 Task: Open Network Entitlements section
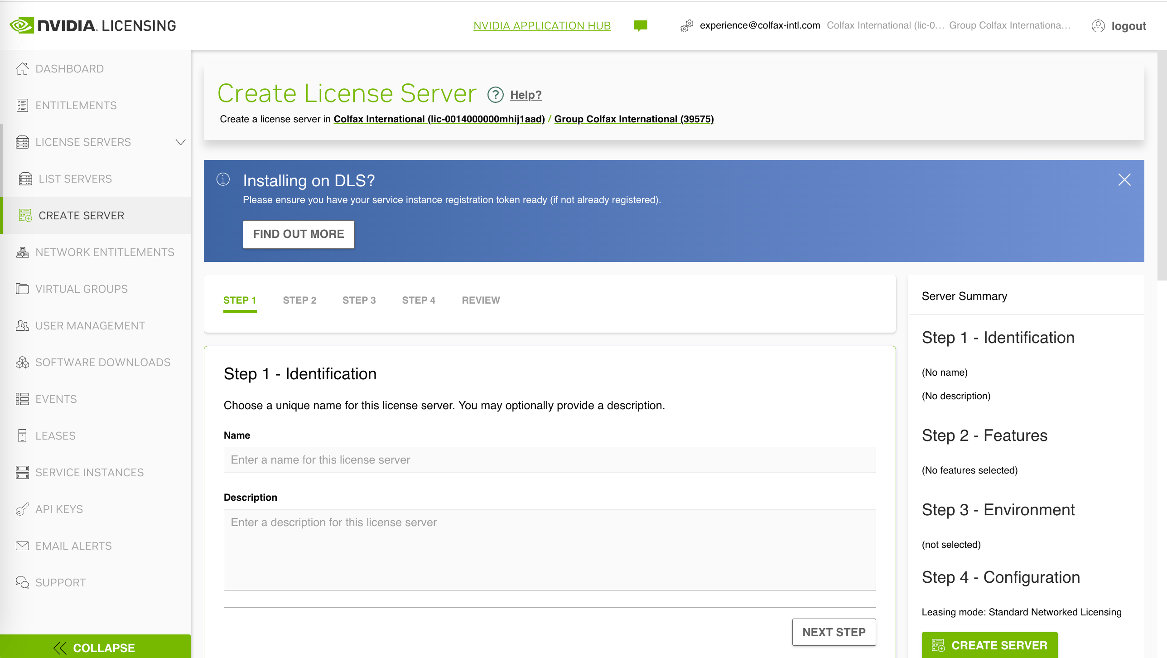point(105,252)
